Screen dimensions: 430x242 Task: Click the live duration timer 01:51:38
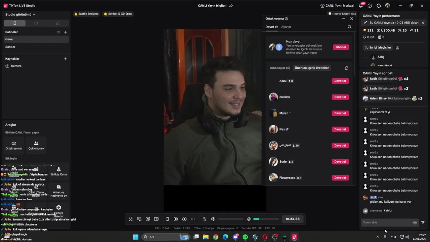[293, 219]
